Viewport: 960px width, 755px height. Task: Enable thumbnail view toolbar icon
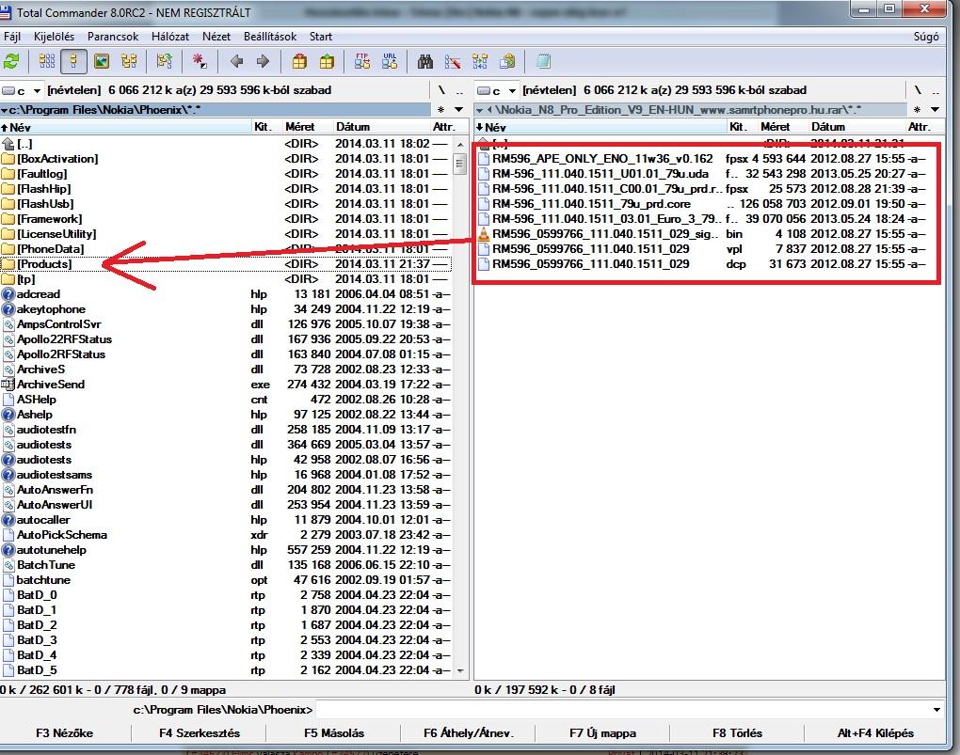(x=102, y=61)
